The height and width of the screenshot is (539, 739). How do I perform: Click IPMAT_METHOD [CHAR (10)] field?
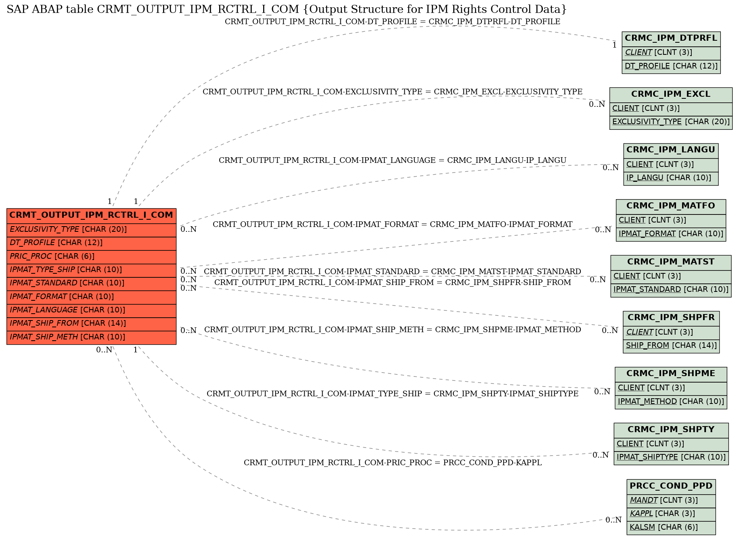(x=671, y=402)
